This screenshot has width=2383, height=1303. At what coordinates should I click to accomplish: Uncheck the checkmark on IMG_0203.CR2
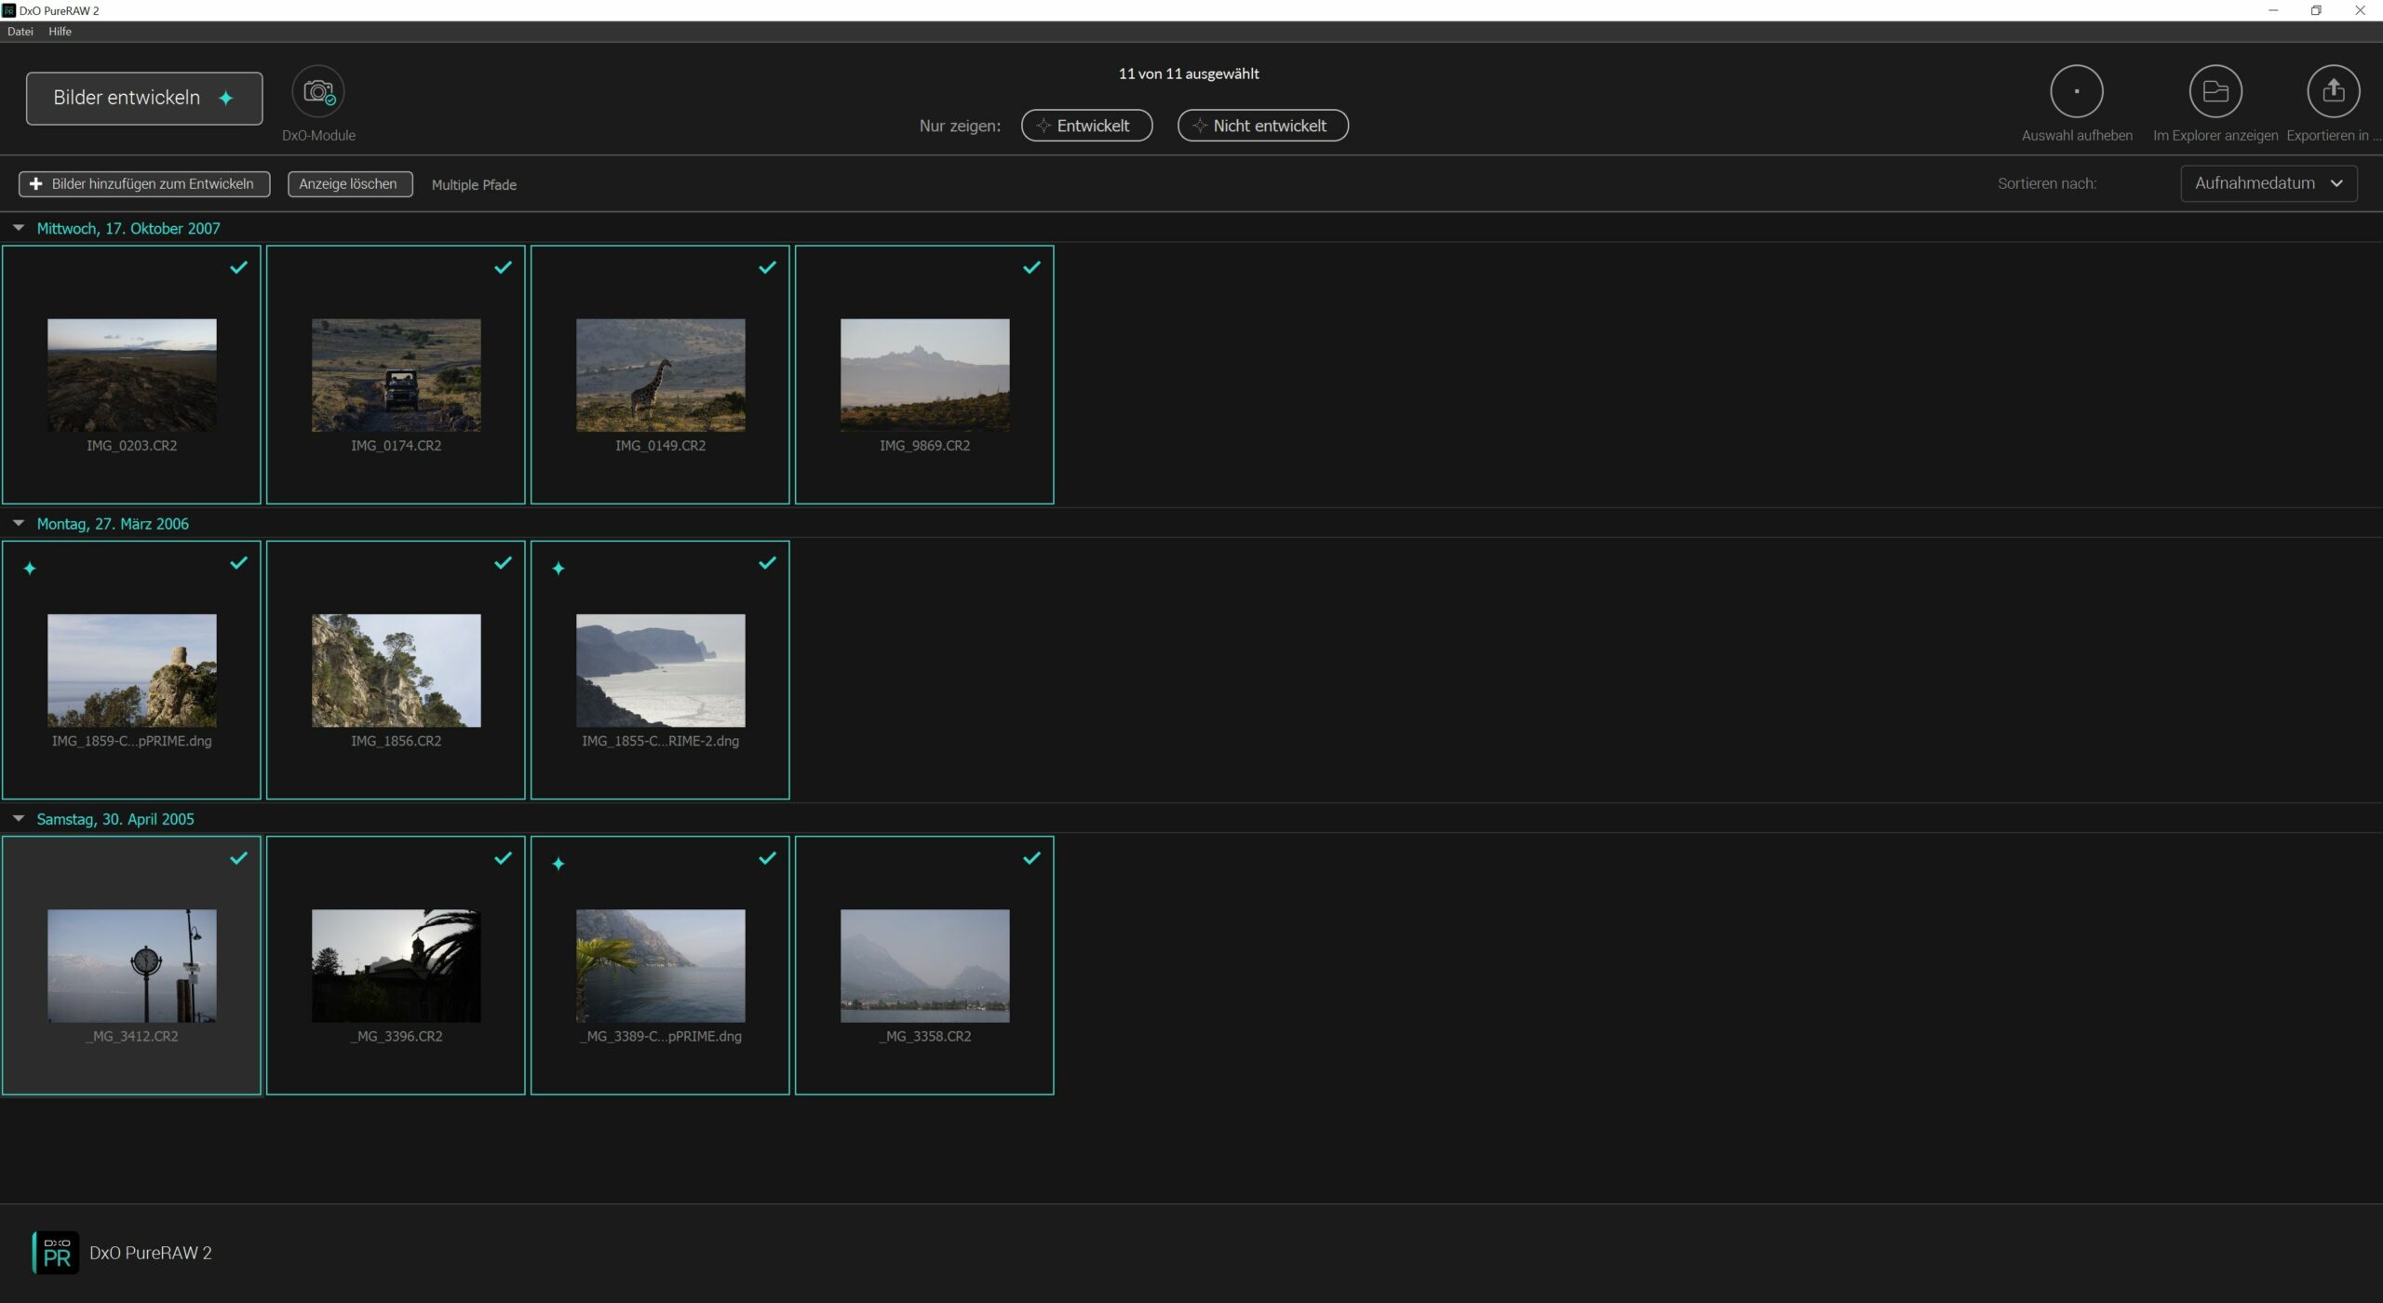pos(238,268)
